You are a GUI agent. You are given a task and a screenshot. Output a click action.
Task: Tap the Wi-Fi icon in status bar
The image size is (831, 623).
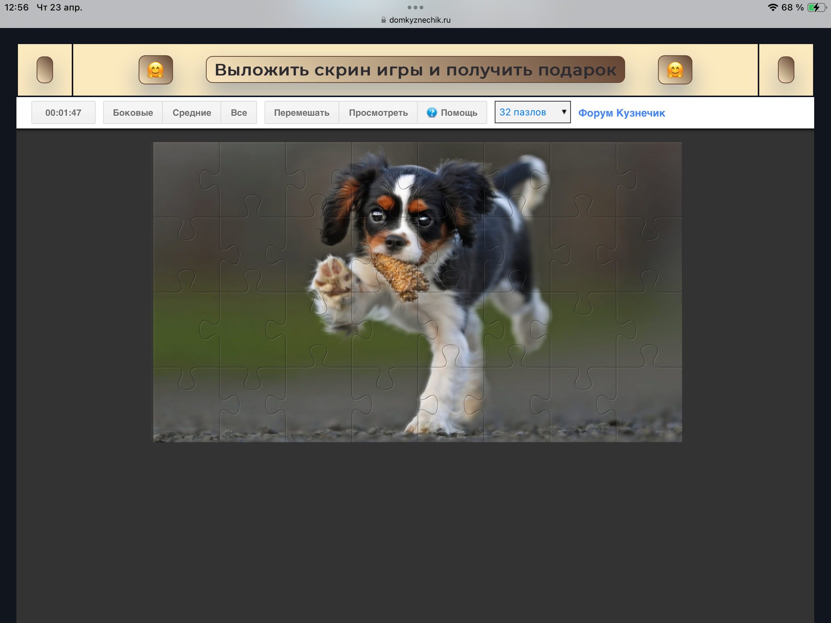click(x=772, y=7)
